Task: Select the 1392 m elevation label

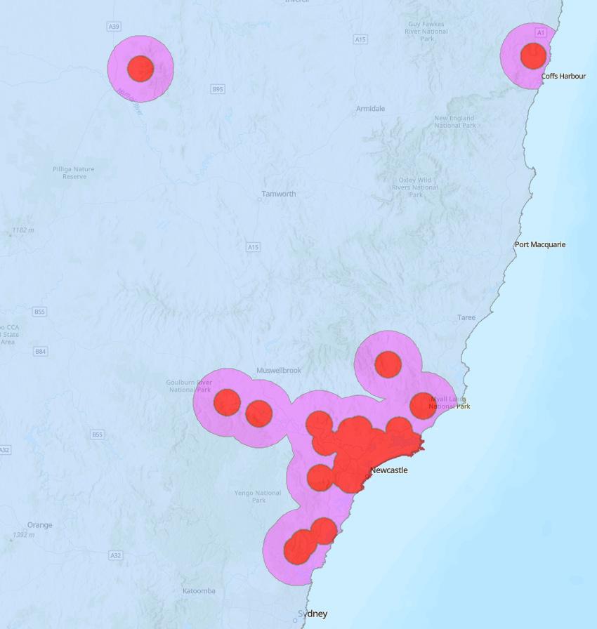Action: 23,535
